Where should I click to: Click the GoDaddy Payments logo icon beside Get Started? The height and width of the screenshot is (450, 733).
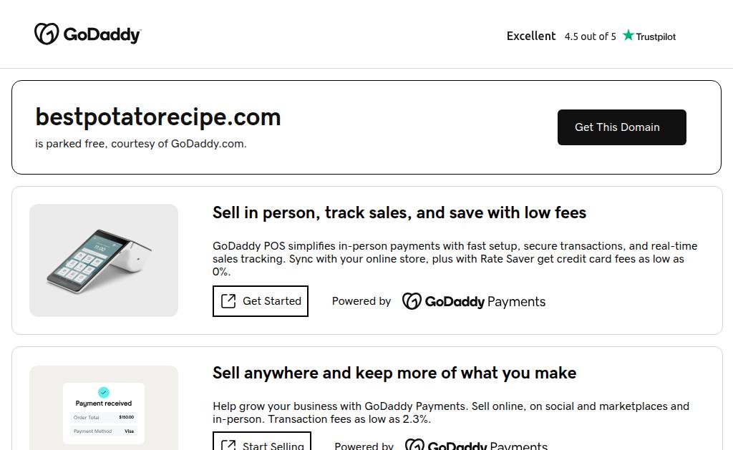[412, 301]
